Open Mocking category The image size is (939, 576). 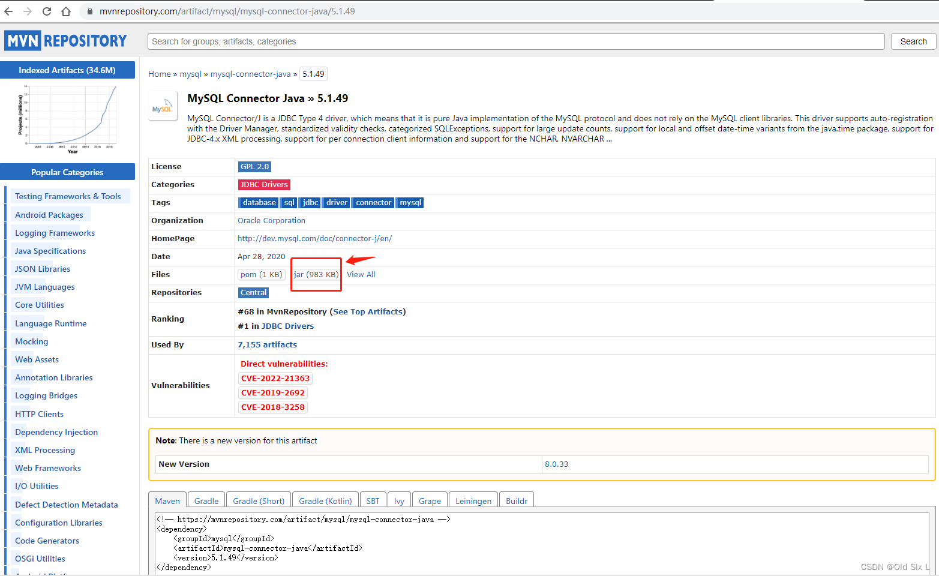tap(32, 341)
